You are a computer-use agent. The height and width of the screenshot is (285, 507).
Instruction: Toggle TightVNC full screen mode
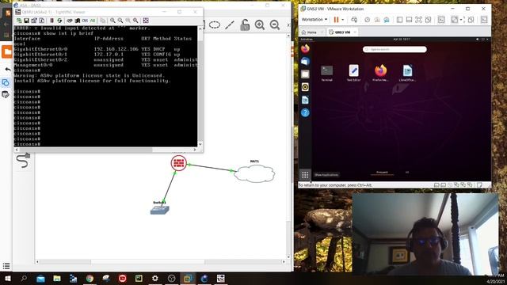point(146,21)
